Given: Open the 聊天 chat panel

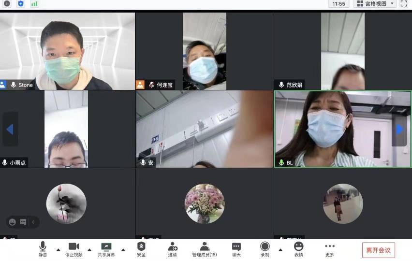Looking at the screenshot, I should pos(236,249).
